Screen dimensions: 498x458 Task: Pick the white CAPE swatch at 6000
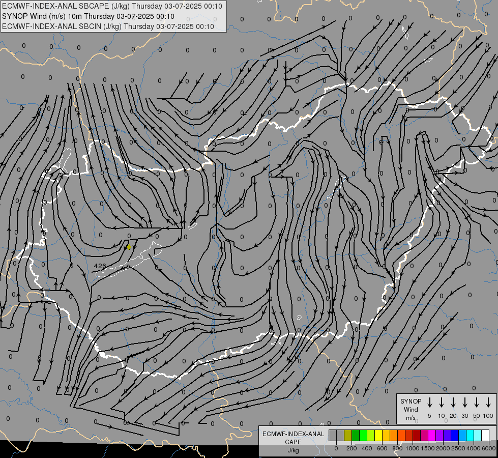point(485,435)
